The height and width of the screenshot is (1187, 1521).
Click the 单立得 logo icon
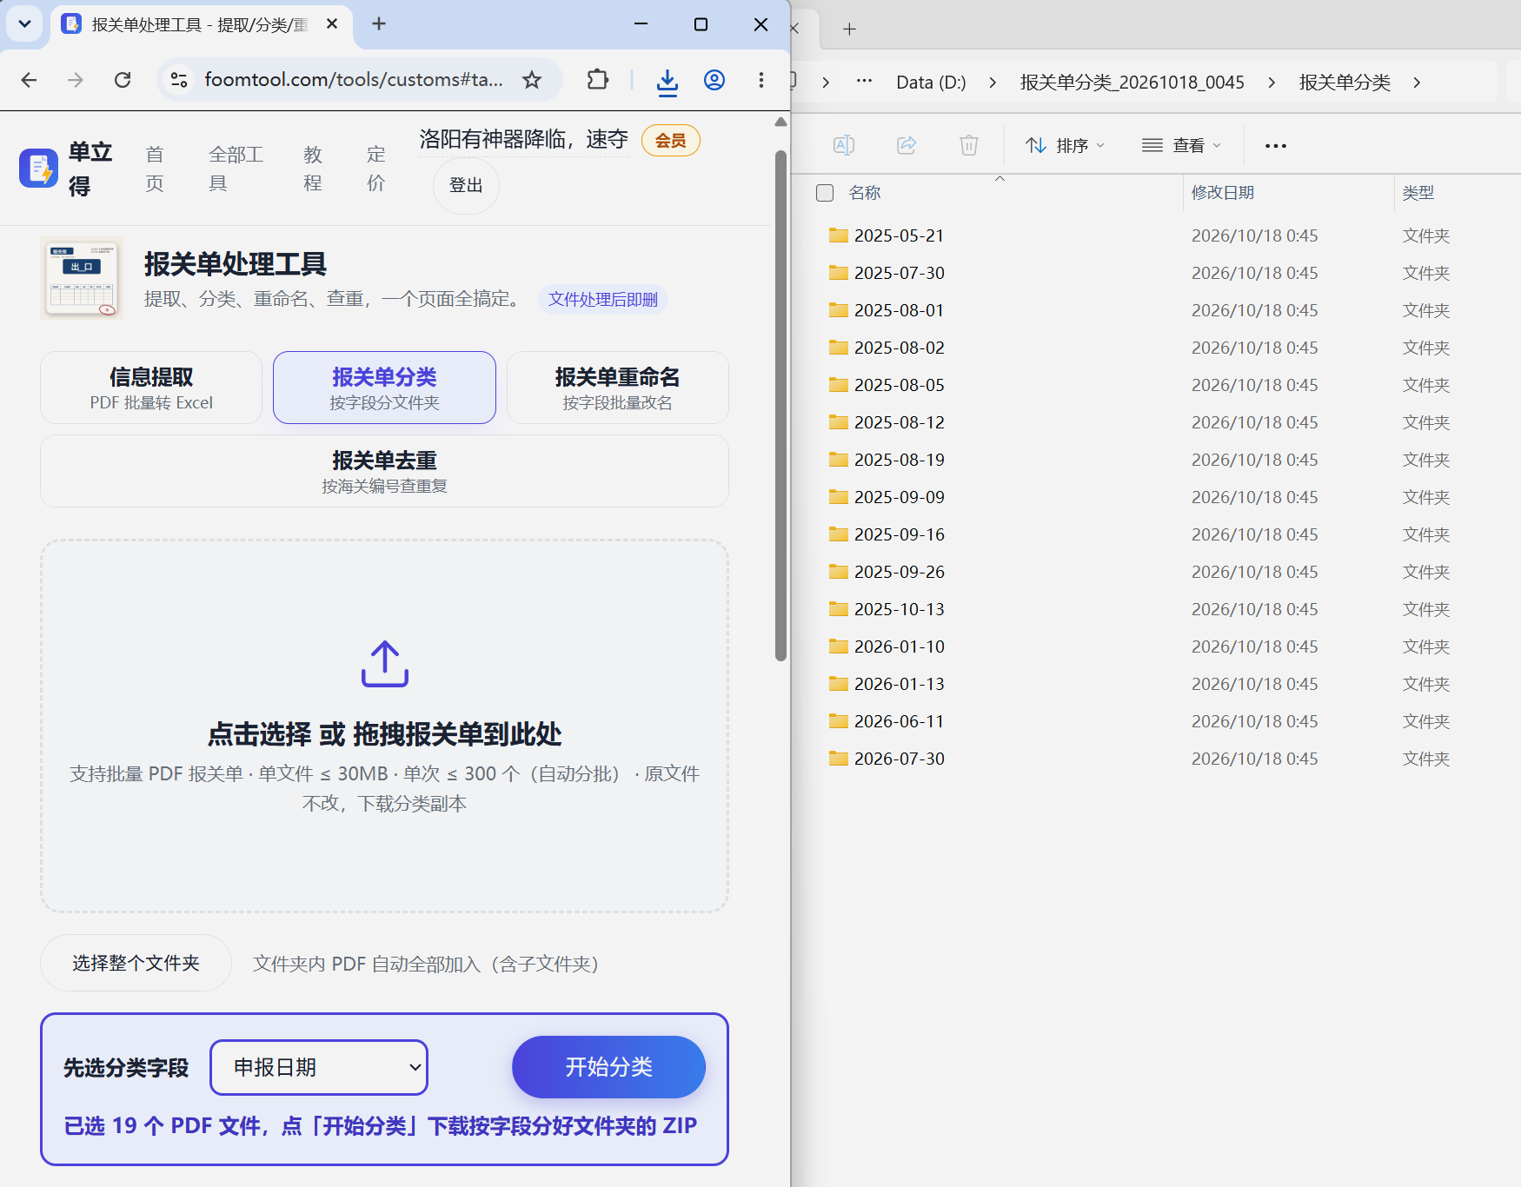point(38,168)
